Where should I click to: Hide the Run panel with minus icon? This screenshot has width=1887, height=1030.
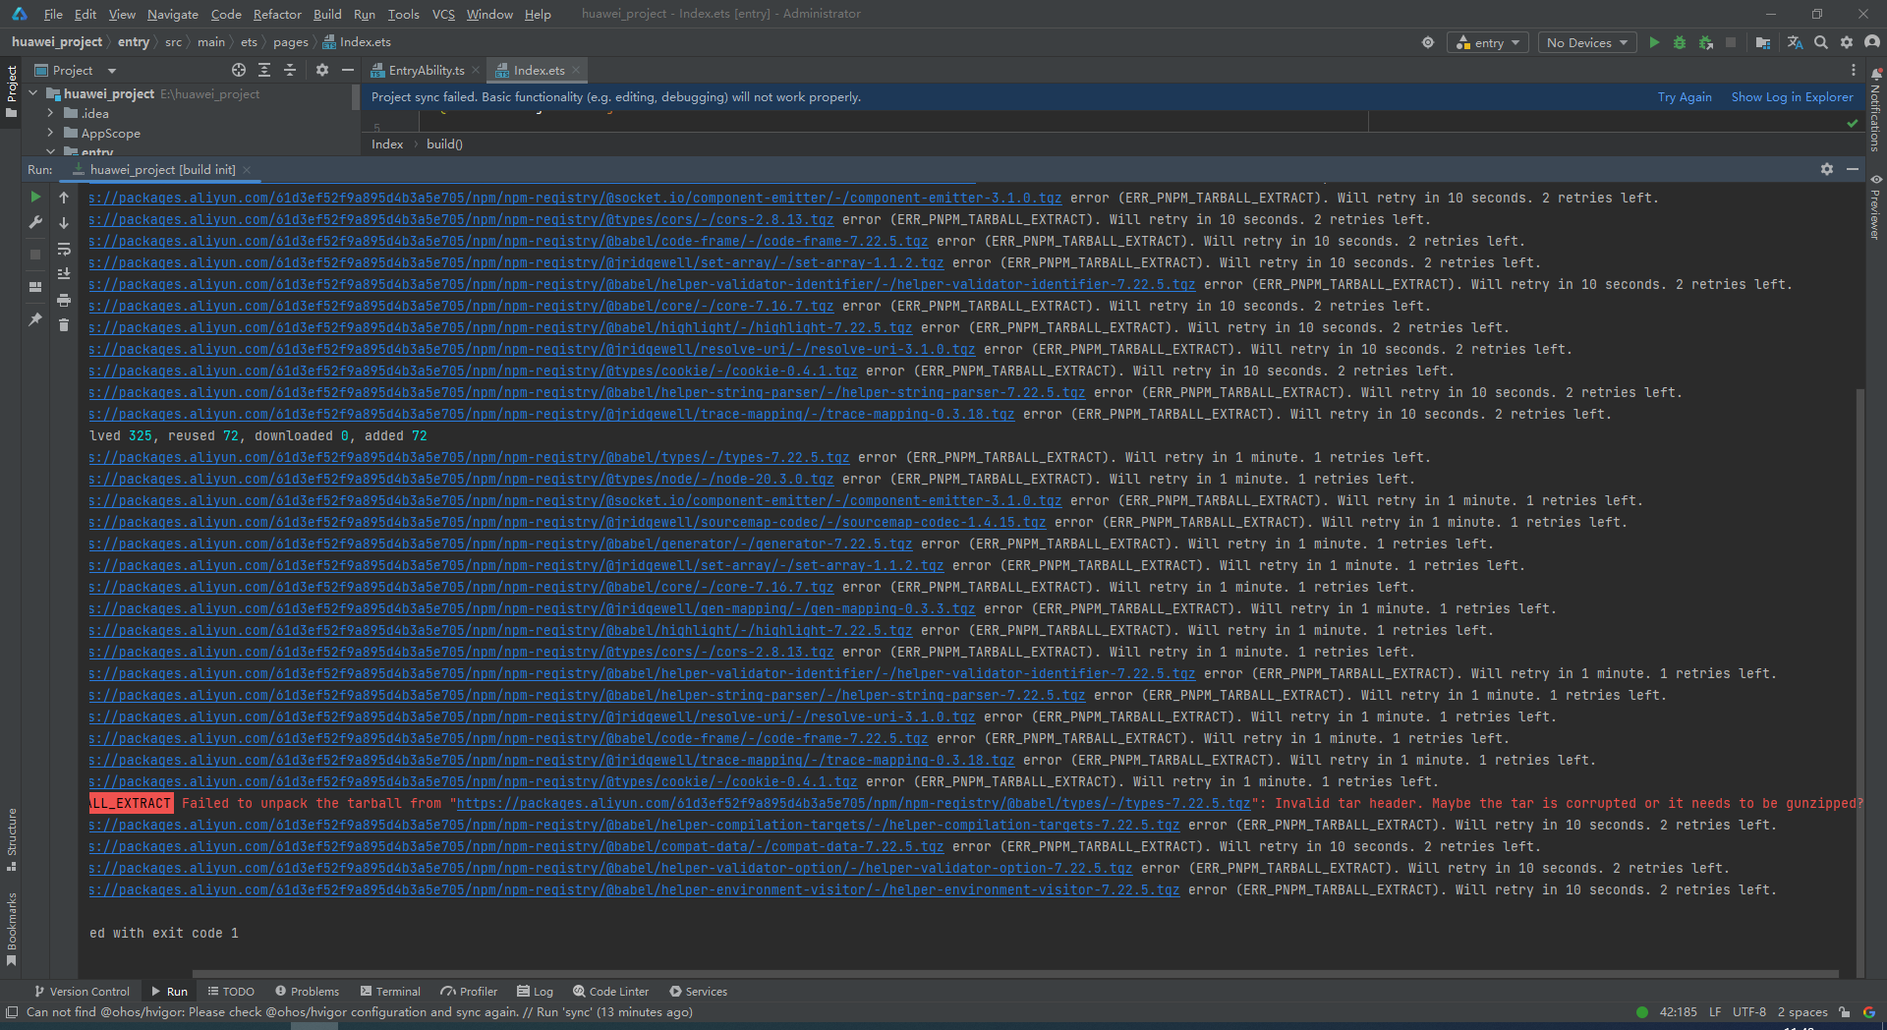(x=1853, y=169)
